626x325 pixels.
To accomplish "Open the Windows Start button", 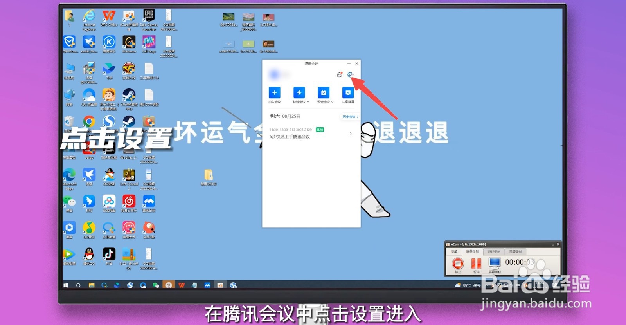I will [x=66, y=285].
